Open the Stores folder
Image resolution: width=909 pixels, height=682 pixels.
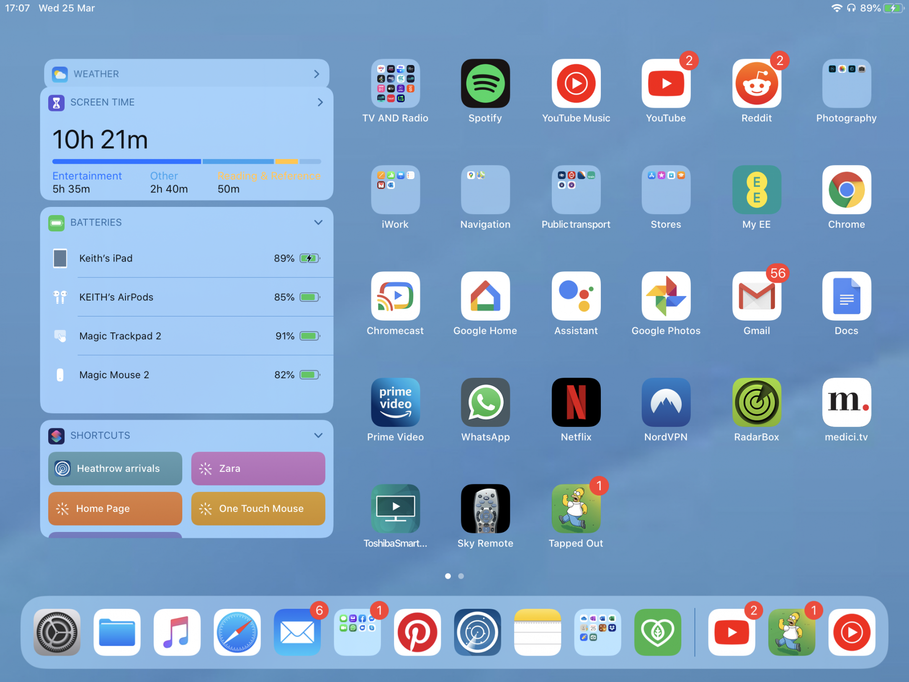(666, 190)
